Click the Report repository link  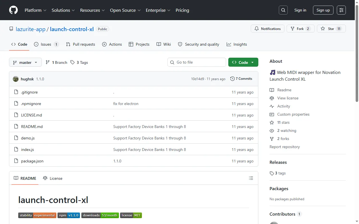tap(285, 147)
